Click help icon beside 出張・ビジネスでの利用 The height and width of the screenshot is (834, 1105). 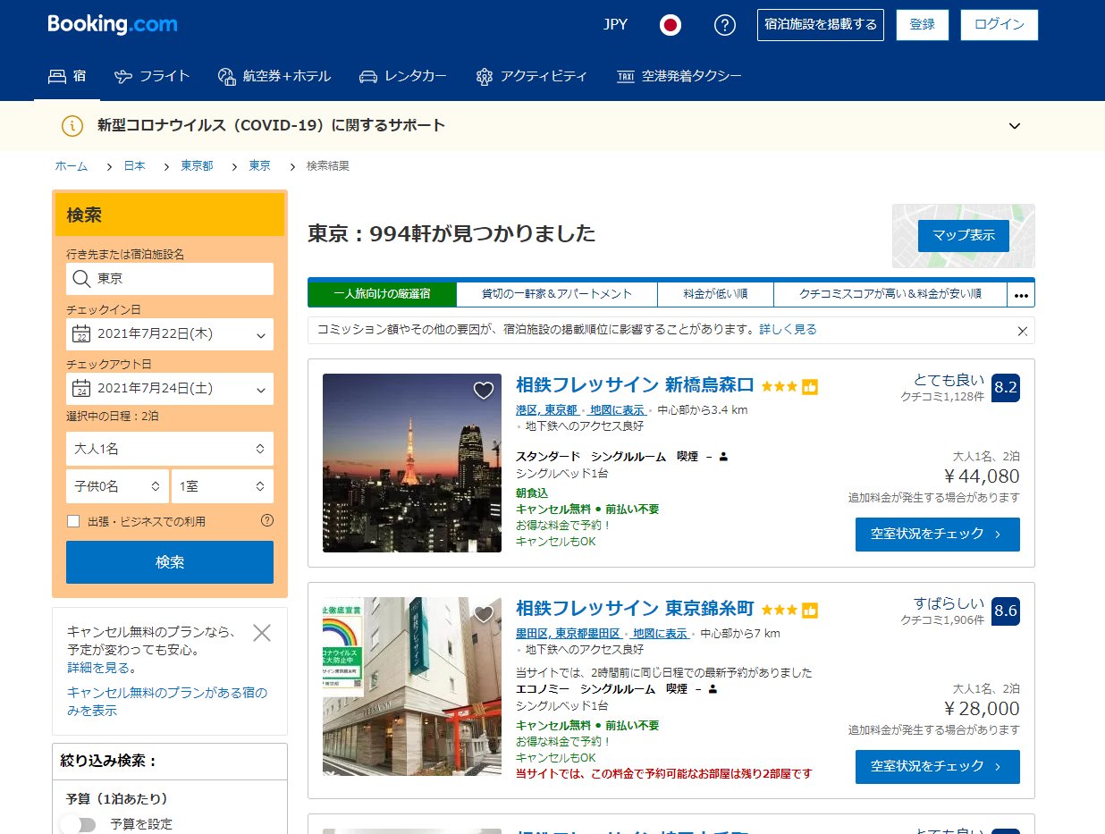pyautogui.click(x=266, y=520)
